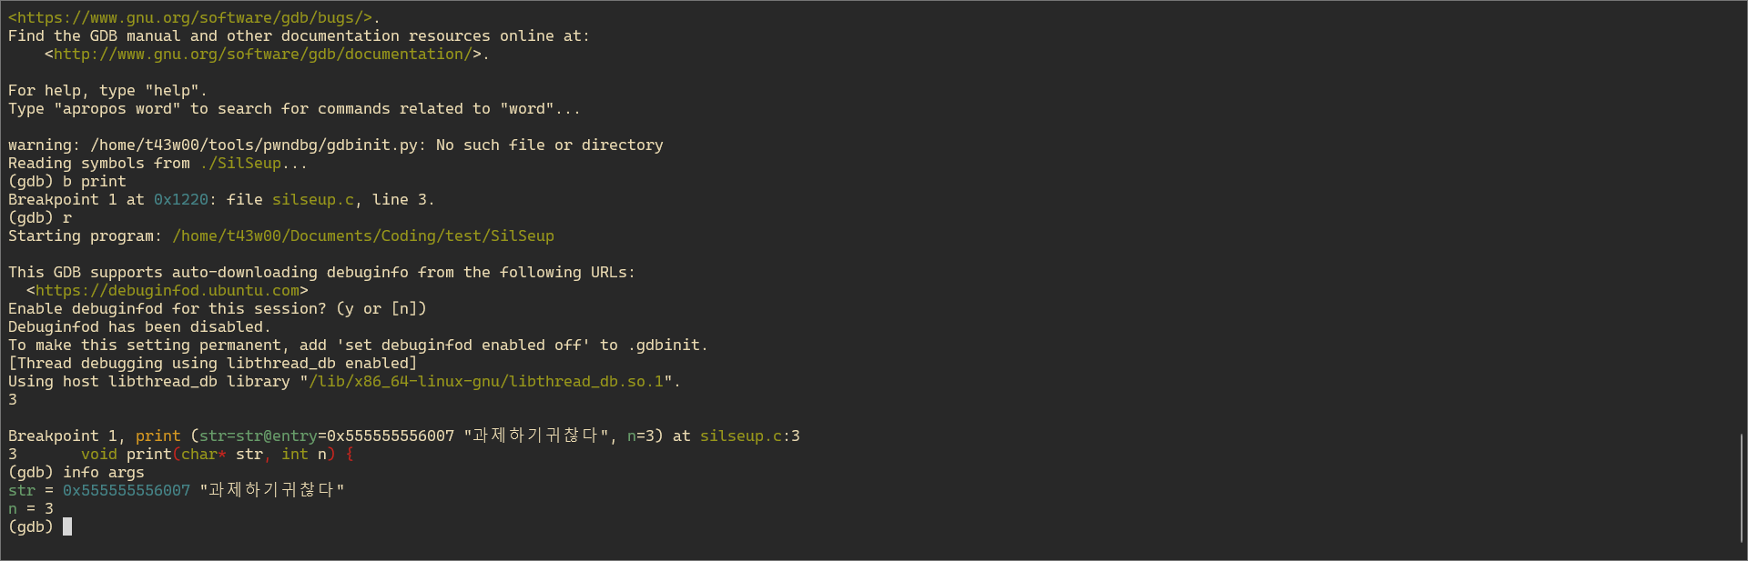Click the debuginfod.ubuntu.com URL
This screenshot has width=1748, height=561.
tap(168, 290)
